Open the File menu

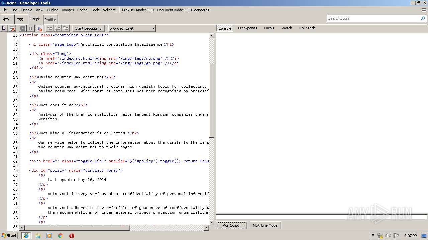click(4, 10)
